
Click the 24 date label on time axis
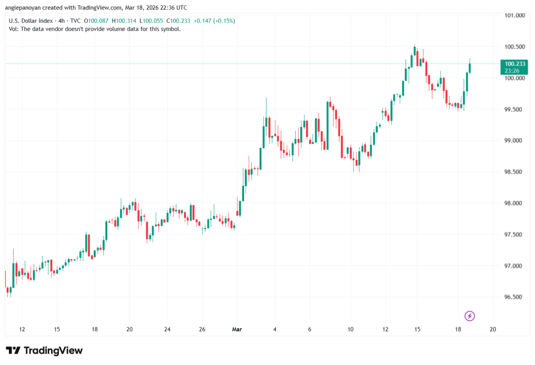[x=167, y=329]
